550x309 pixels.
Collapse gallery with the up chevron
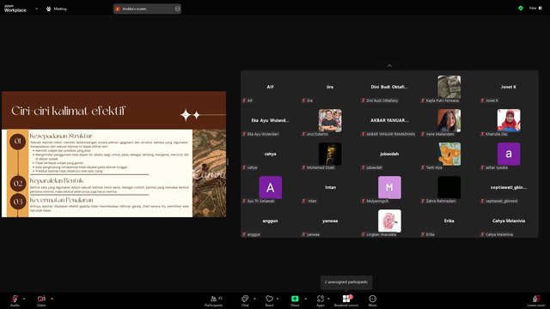click(x=389, y=65)
